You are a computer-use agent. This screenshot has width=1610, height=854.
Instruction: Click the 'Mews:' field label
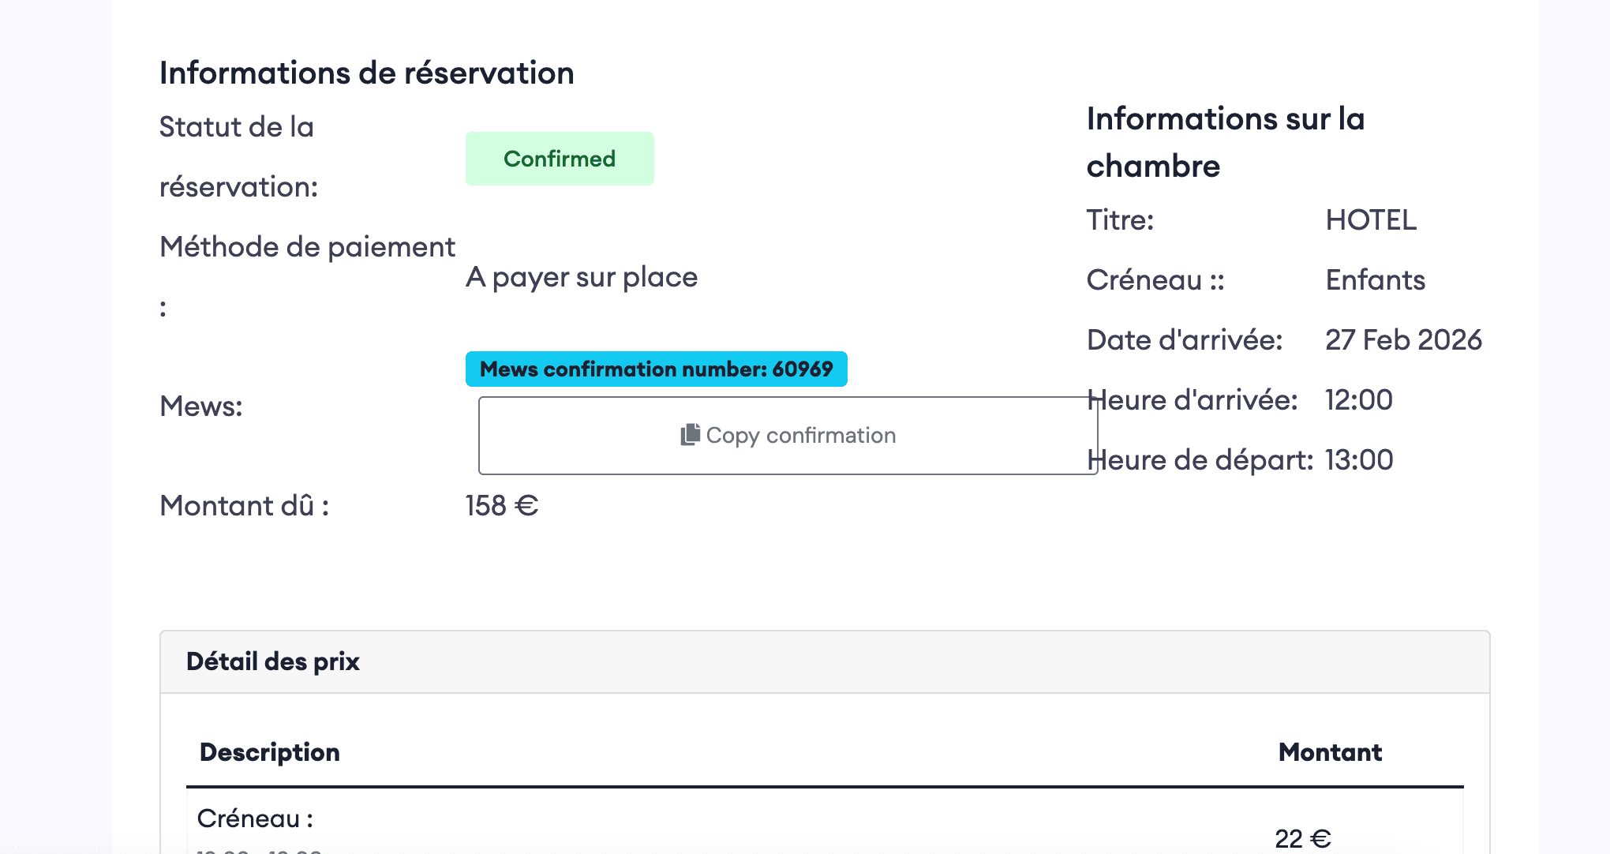(x=200, y=406)
